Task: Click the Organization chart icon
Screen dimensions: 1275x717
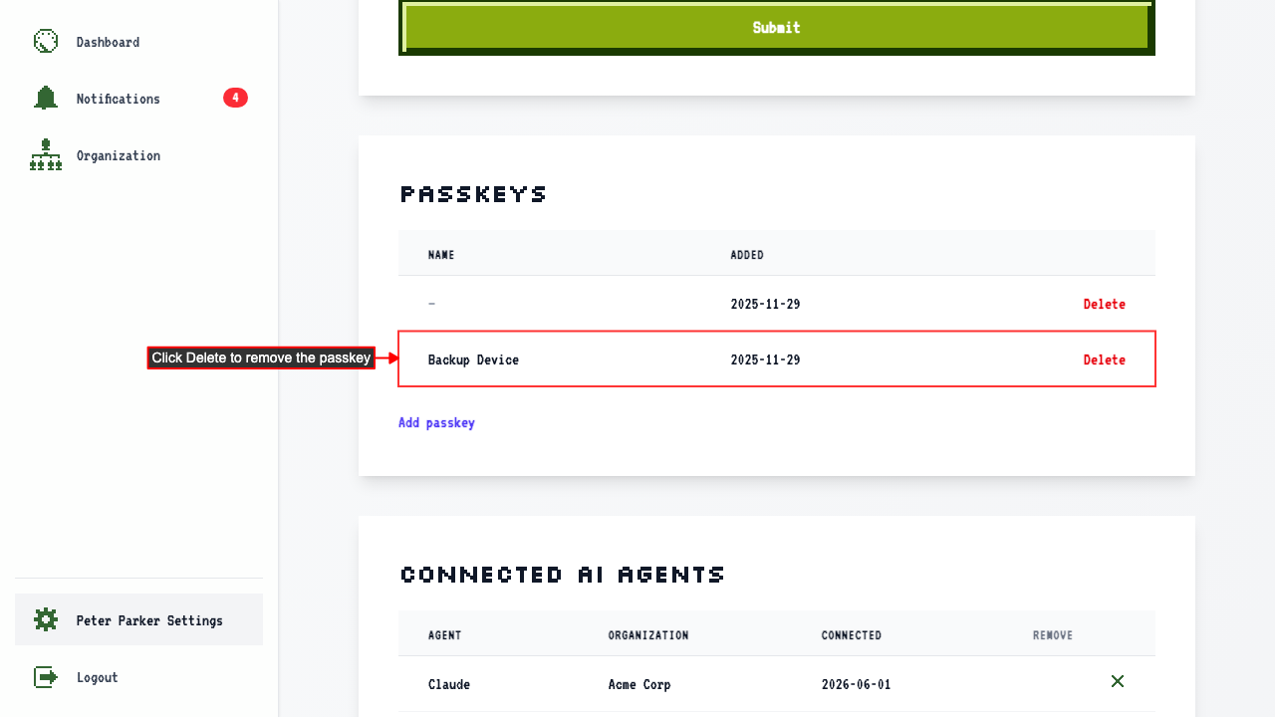Action: click(x=46, y=155)
